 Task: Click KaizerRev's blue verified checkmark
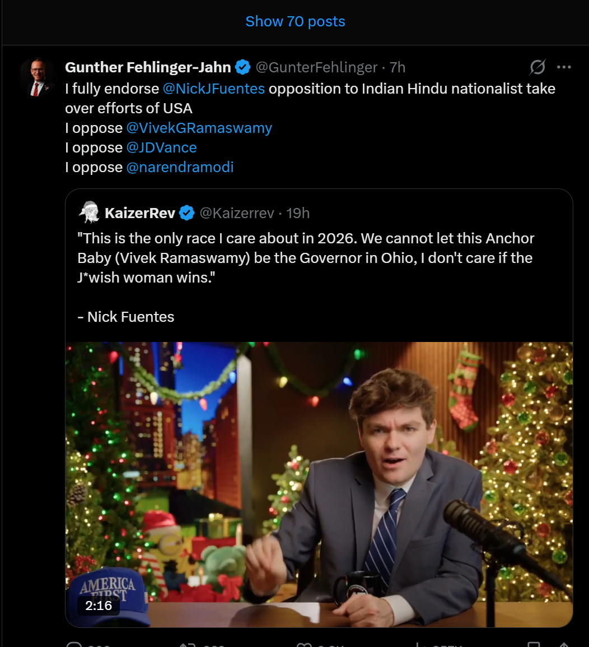(x=186, y=213)
